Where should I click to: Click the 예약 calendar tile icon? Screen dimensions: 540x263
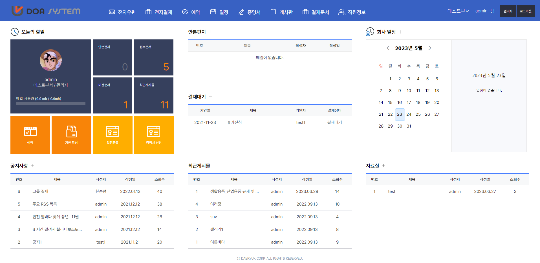(30, 132)
